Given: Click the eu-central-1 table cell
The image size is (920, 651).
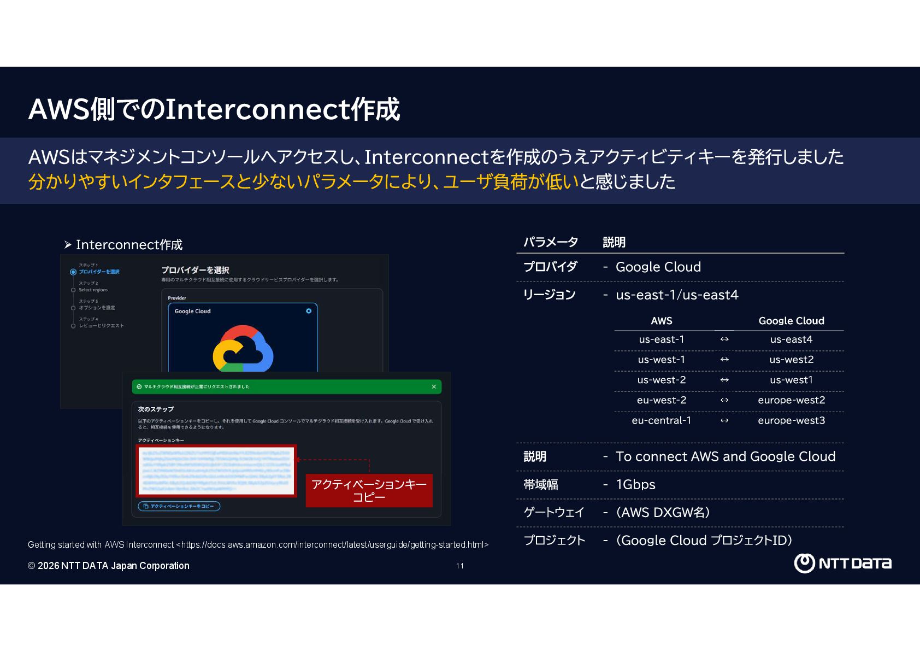Looking at the screenshot, I should pyautogui.click(x=662, y=420).
